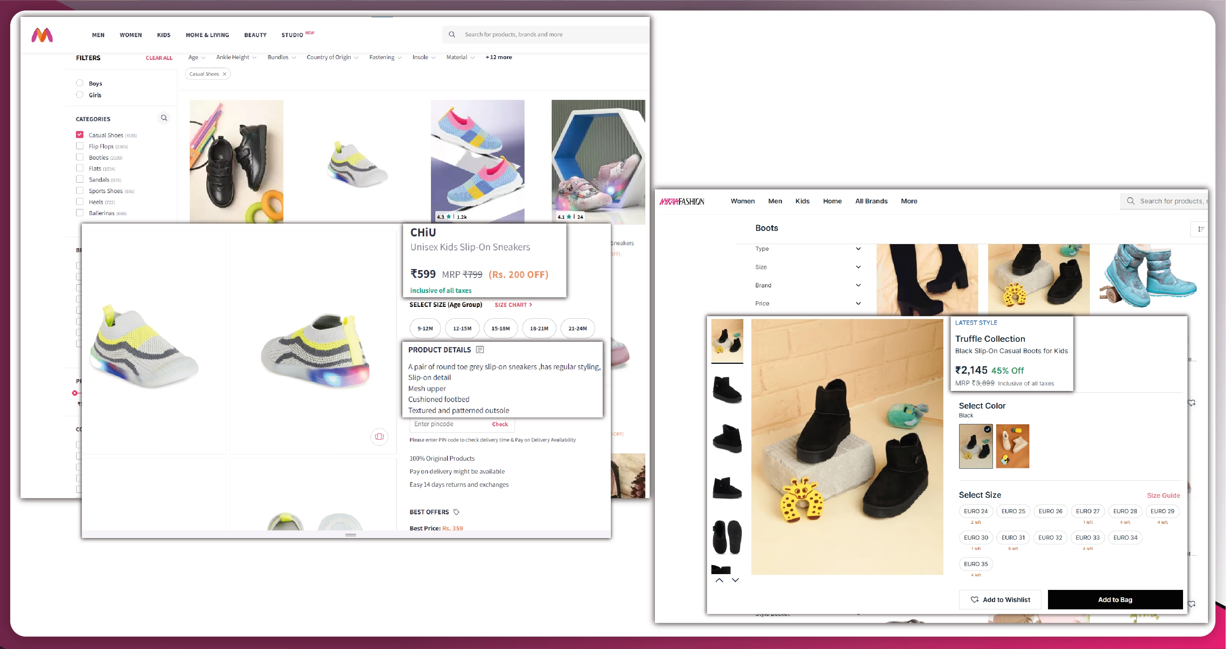The height and width of the screenshot is (649, 1226).
Task: Open the Fastening filter dropdown
Action: pyautogui.click(x=385, y=57)
